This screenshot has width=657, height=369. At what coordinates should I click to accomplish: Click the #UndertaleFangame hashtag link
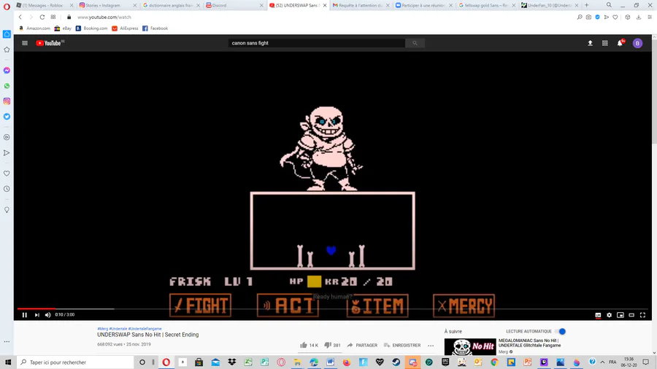(145, 329)
